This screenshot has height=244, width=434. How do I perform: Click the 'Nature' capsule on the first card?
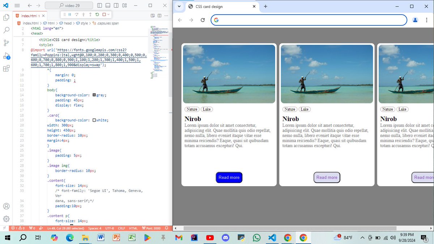[192, 109]
